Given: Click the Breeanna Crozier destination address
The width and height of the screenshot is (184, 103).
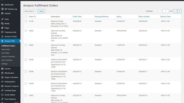Looking at the screenshot, I should pos(59,24).
